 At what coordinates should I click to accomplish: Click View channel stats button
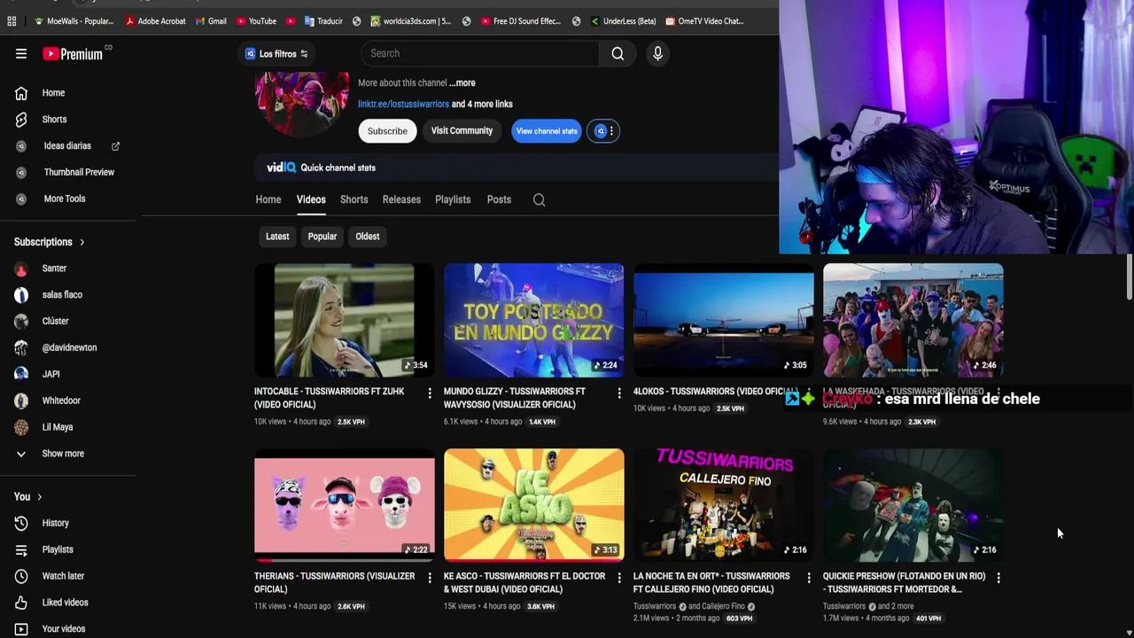point(547,131)
